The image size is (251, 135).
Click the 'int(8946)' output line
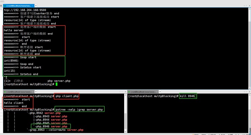(x=11, y=61)
